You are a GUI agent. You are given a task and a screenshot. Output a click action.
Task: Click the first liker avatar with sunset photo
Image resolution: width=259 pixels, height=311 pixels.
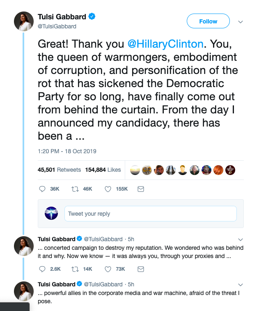point(135,170)
